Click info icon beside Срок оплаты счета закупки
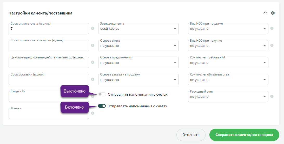The height and width of the screenshot is (144, 284). pyautogui.click(x=93, y=46)
